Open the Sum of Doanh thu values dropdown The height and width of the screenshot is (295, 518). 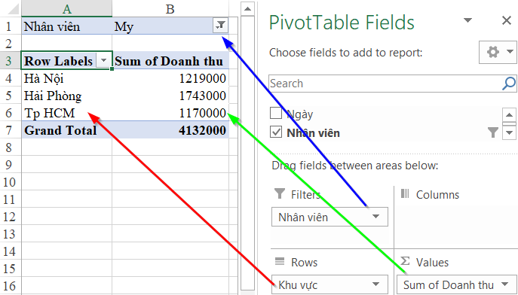click(504, 284)
